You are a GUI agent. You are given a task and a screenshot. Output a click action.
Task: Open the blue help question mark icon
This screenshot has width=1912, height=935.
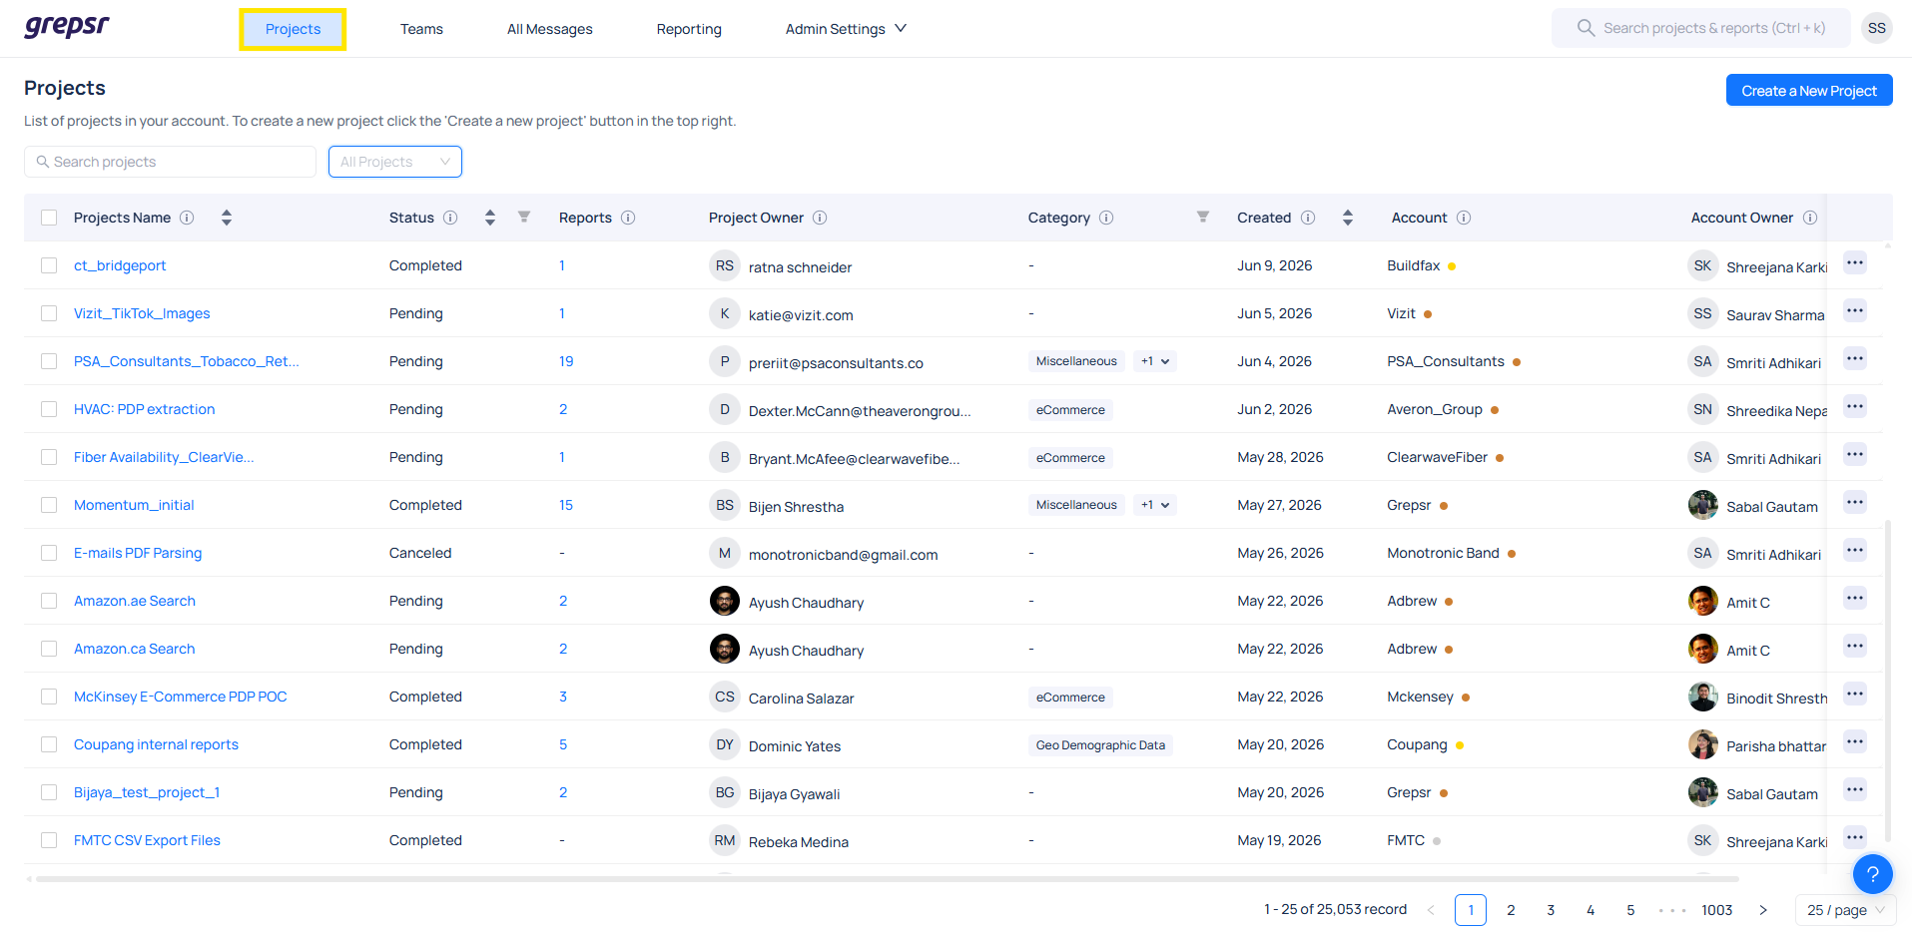click(x=1873, y=874)
